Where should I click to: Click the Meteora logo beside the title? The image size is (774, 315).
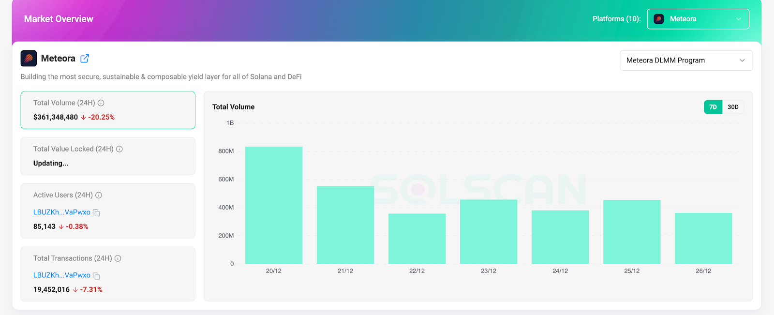pyautogui.click(x=29, y=59)
